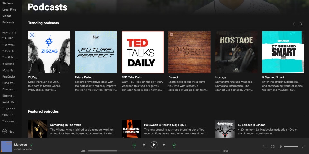Screen dimensions: 309x154
Task: Open the '* (local fil...' playlist
Action: (9, 51)
